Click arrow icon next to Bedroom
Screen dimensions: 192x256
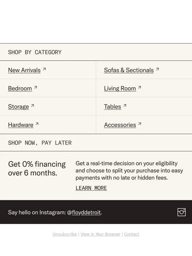coord(36,87)
